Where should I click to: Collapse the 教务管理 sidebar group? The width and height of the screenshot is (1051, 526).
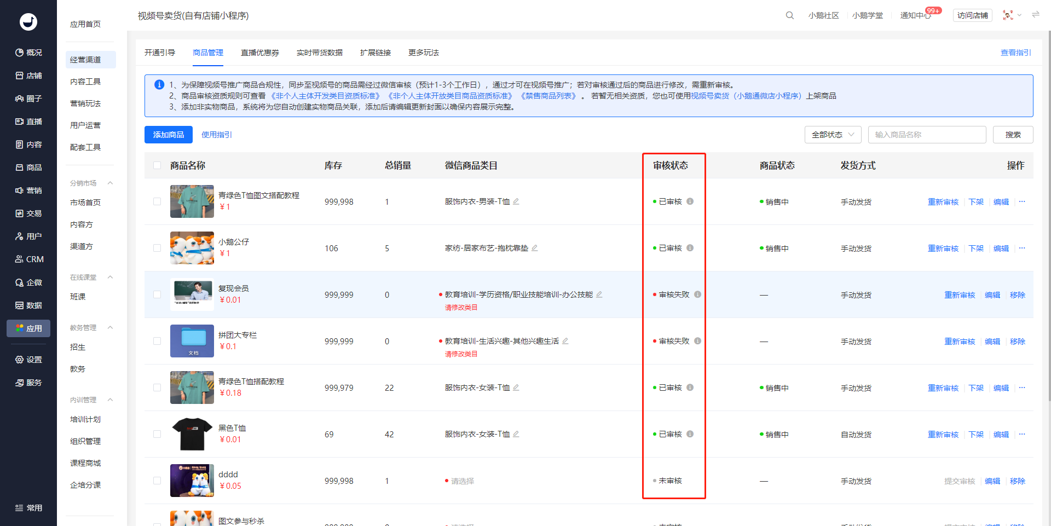(x=110, y=327)
